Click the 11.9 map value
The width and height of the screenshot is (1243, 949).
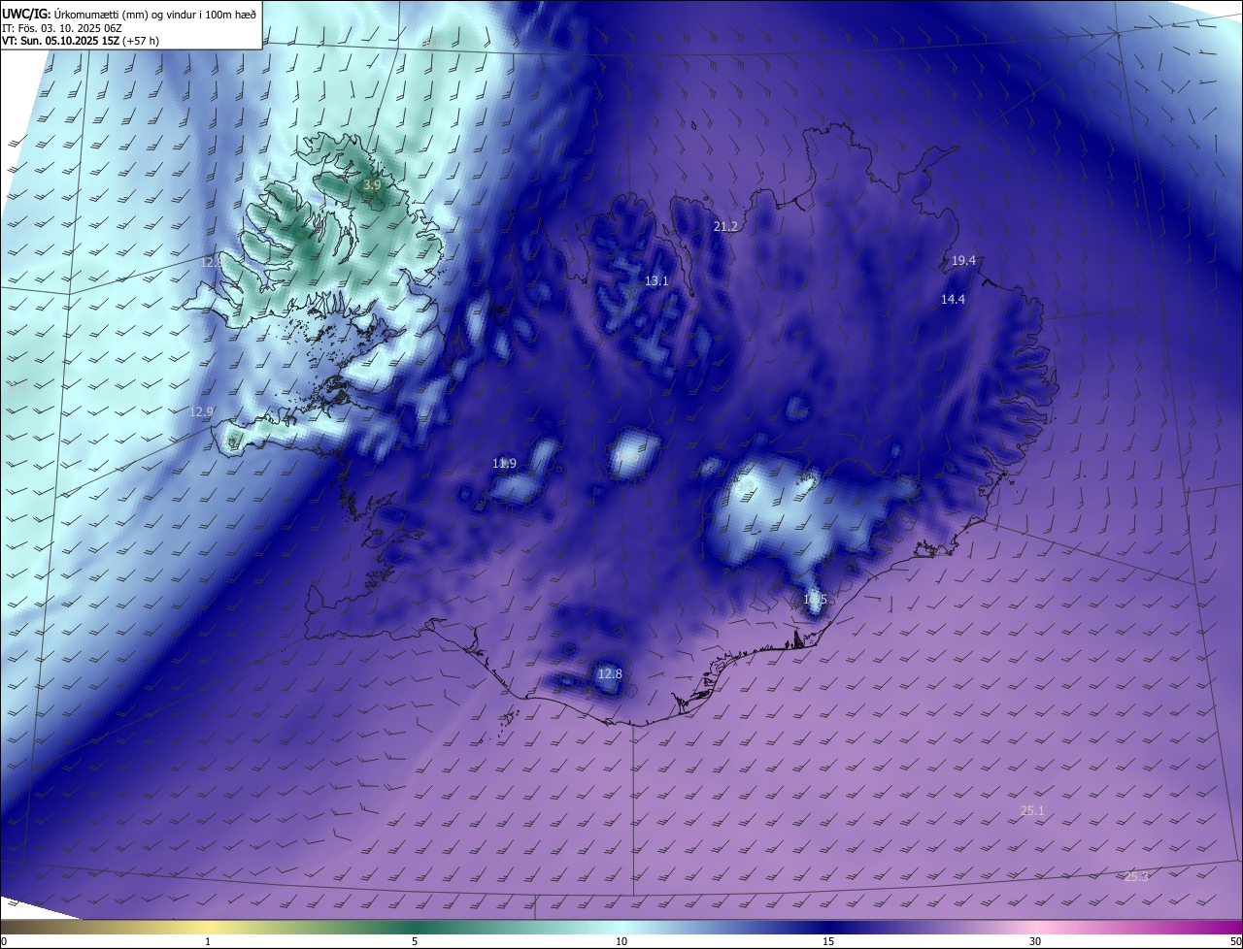[504, 463]
